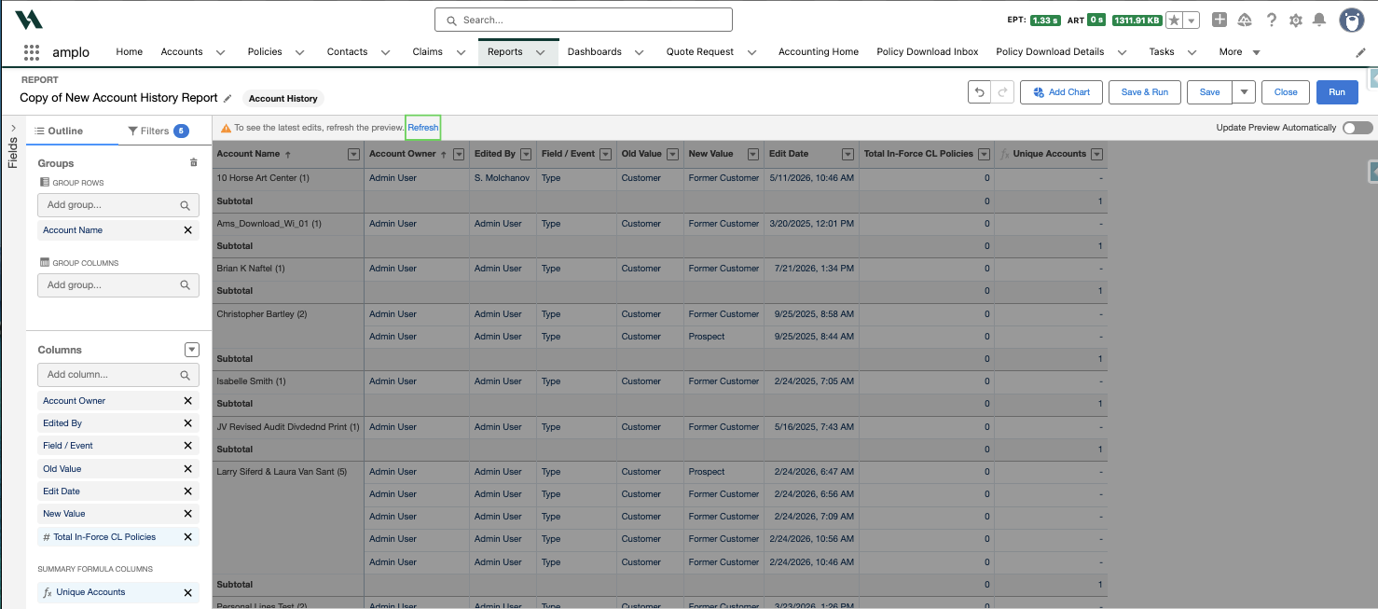Open the Claims tab dropdown chevron
1378x609 pixels.
(x=461, y=52)
